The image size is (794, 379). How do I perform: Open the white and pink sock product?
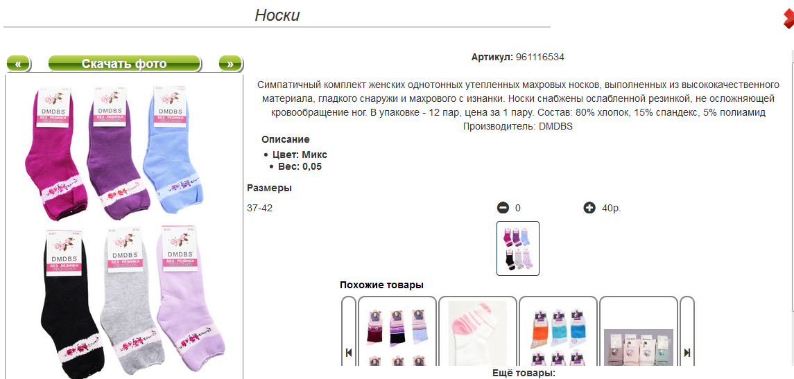coord(478,331)
